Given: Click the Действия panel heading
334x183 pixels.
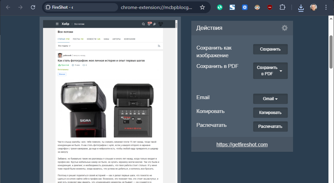Looking at the screenshot, I should pyautogui.click(x=209, y=28).
